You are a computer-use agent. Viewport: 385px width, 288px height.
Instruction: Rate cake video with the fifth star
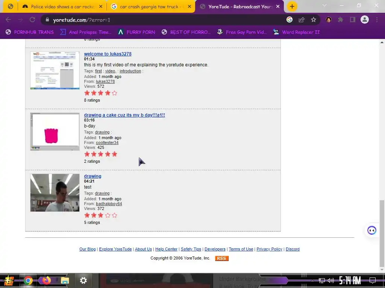pyautogui.click(x=114, y=154)
